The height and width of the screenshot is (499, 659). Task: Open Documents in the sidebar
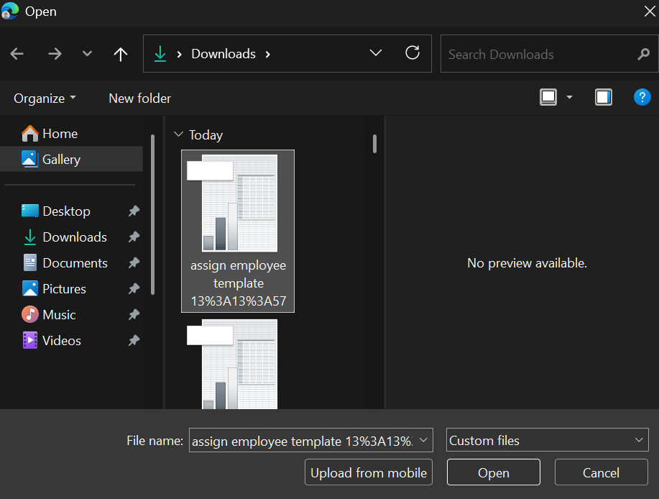[x=75, y=263]
